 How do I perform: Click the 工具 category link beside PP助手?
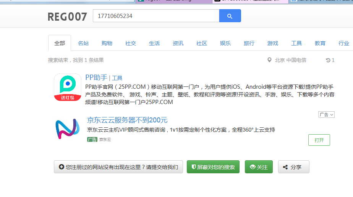tap(117, 78)
